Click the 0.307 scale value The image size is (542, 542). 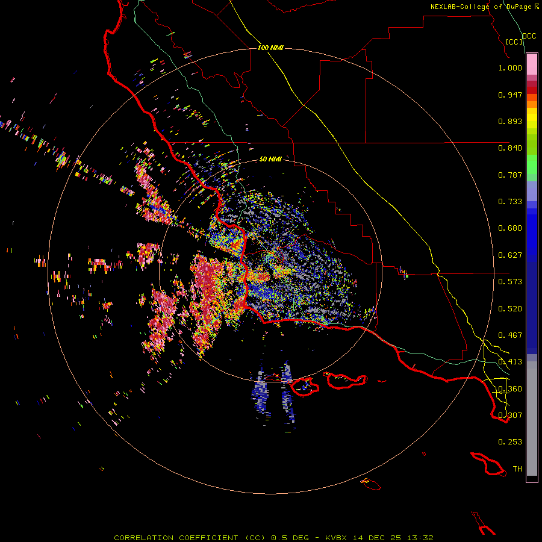click(x=510, y=416)
